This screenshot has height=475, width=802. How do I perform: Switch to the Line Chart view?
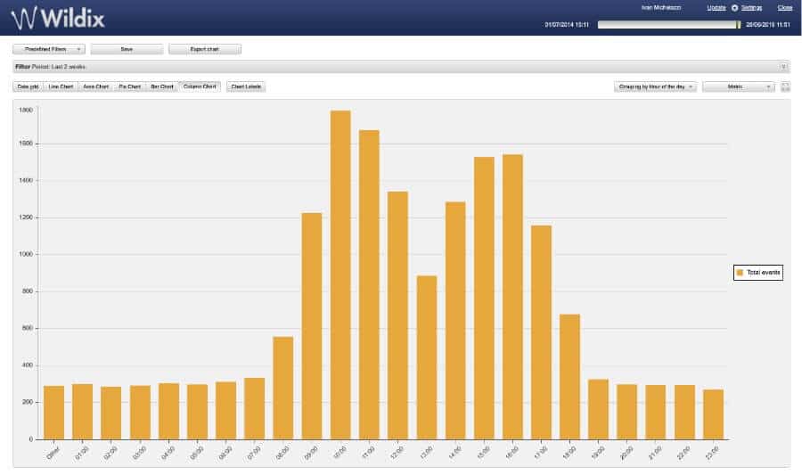(x=61, y=86)
